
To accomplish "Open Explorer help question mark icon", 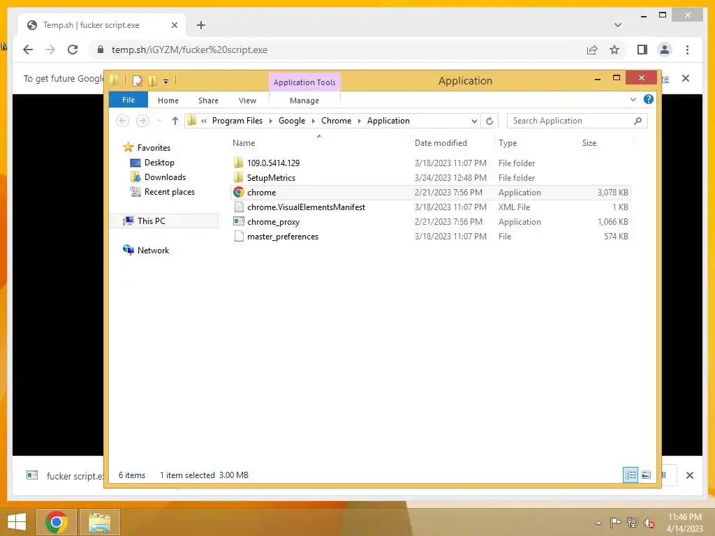I will [649, 99].
